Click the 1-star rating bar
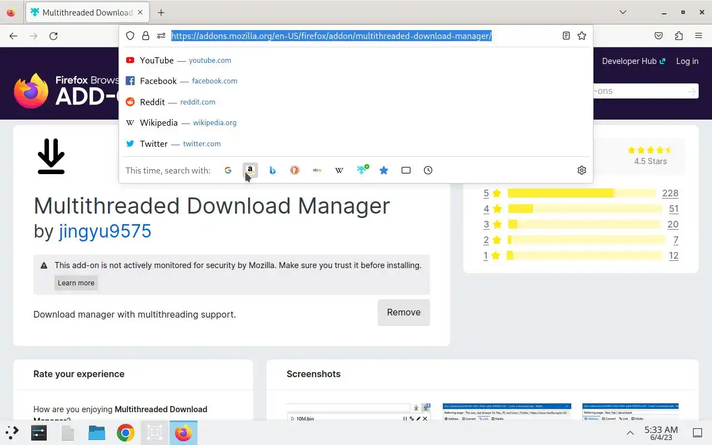The height and width of the screenshot is (445, 712). click(x=585, y=255)
